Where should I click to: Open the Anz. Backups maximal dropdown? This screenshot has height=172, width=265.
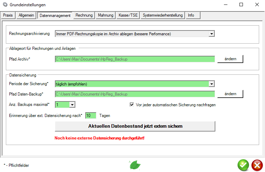click(x=72, y=105)
